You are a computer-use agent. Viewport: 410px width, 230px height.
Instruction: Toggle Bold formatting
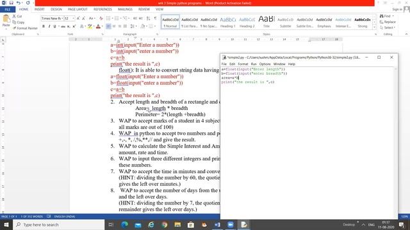[44, 26]
